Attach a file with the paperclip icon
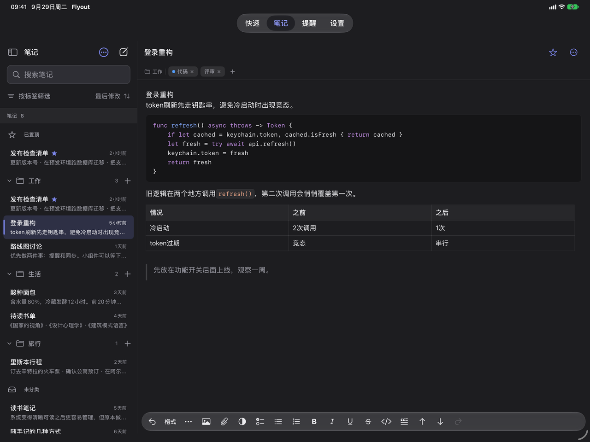Screen dimensions: 590x442 click(224, 422)
